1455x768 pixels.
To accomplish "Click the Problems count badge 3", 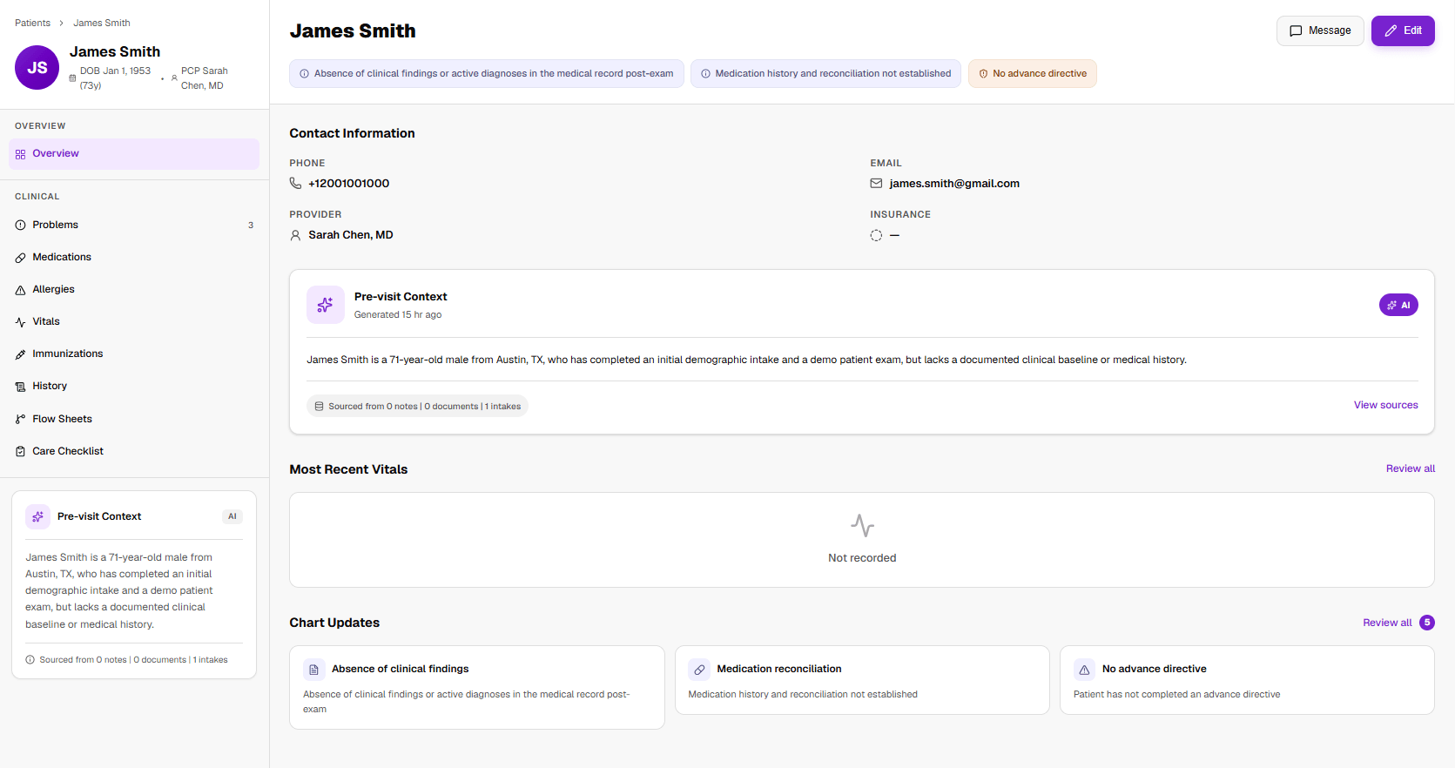I will coord(251,226).
